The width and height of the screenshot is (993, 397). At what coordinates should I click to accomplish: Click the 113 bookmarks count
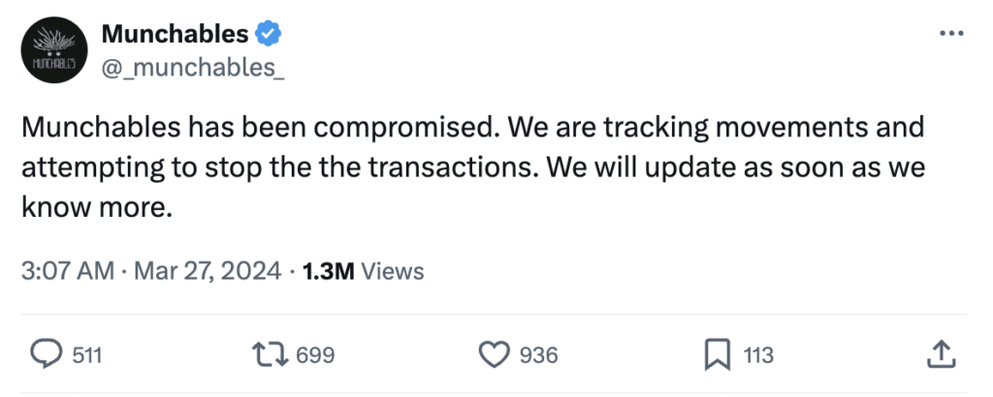pyautogui.click(x=757, y=355)
